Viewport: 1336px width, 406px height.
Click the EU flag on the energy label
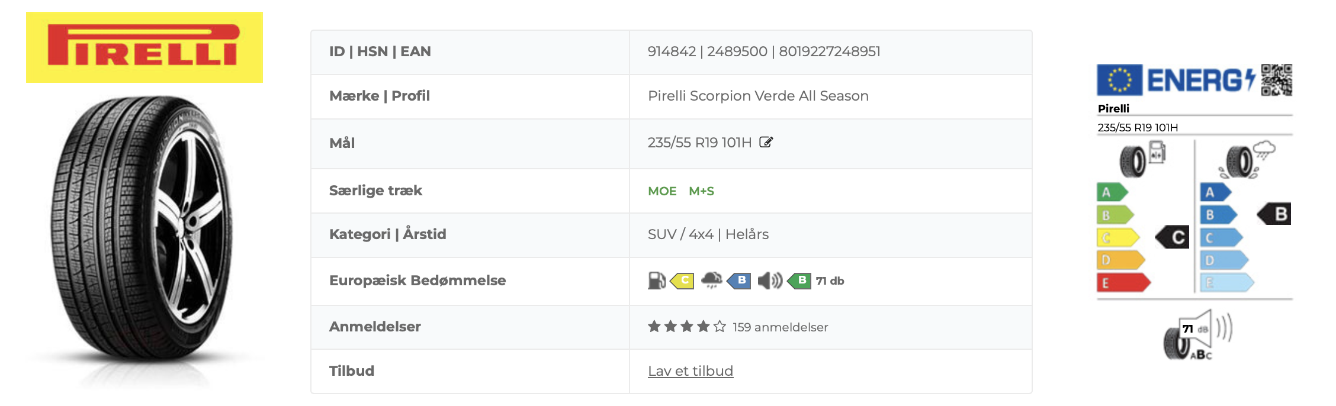[x=1119, y=80]
